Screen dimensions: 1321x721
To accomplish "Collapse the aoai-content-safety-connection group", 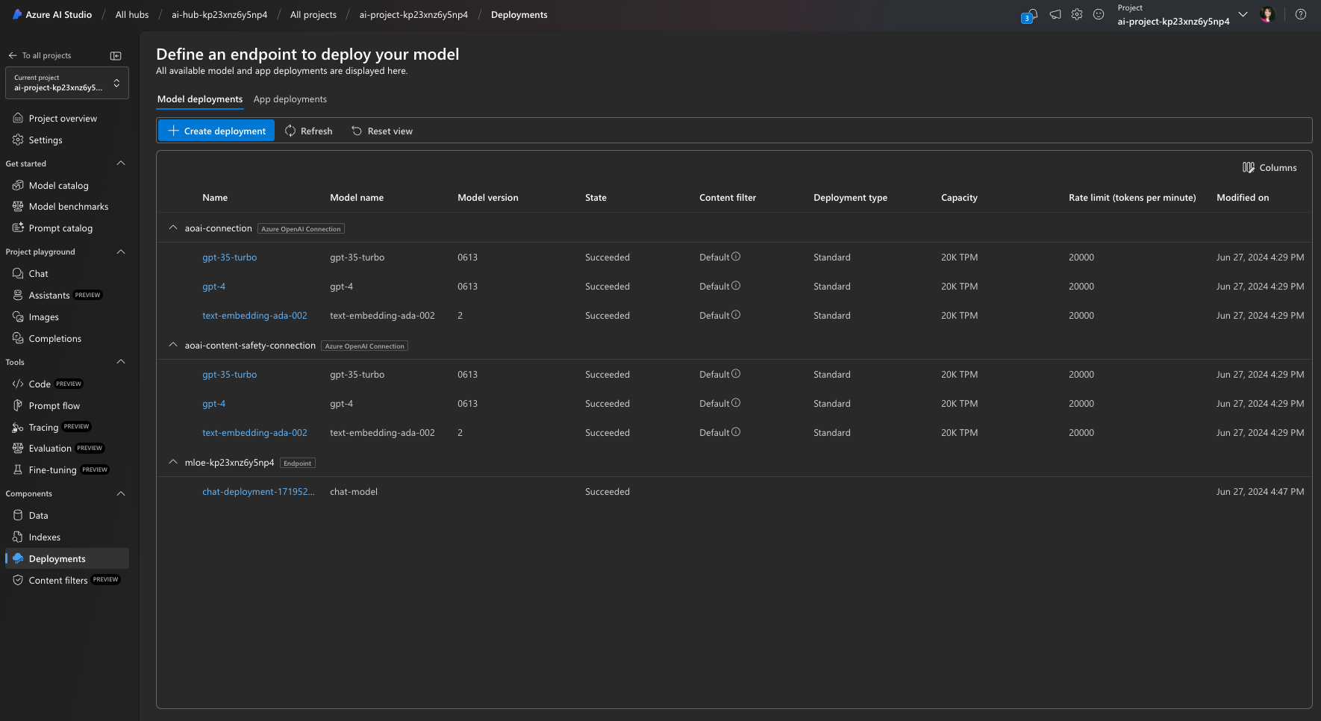I will pyautogui.click(x=173, y=345).
